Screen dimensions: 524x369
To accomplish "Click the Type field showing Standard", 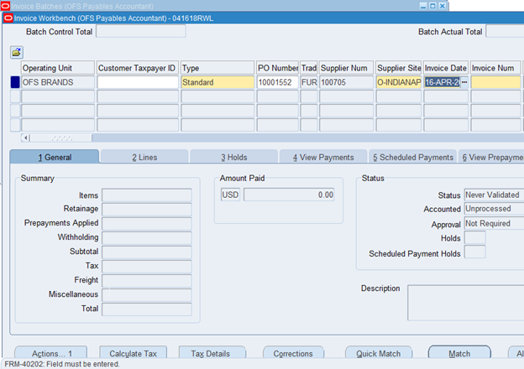I will coord(217,82).
